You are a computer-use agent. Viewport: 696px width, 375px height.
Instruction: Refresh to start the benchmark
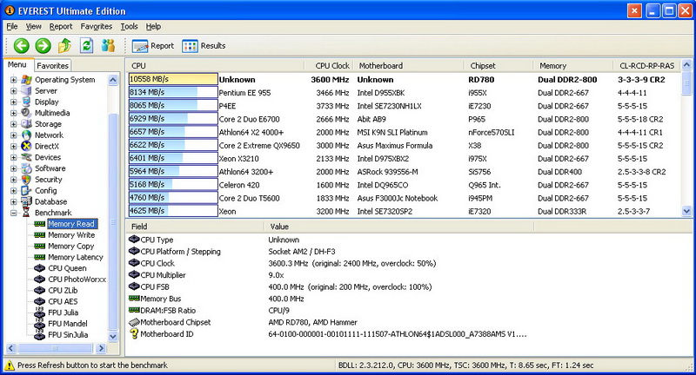pos(86,45)
